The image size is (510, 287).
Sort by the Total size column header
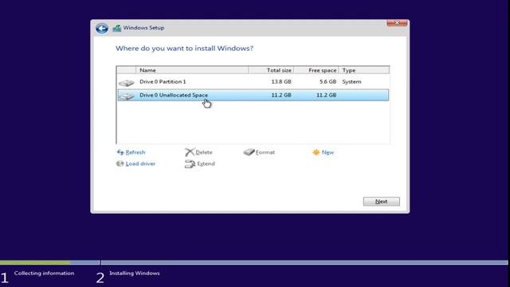271,70
